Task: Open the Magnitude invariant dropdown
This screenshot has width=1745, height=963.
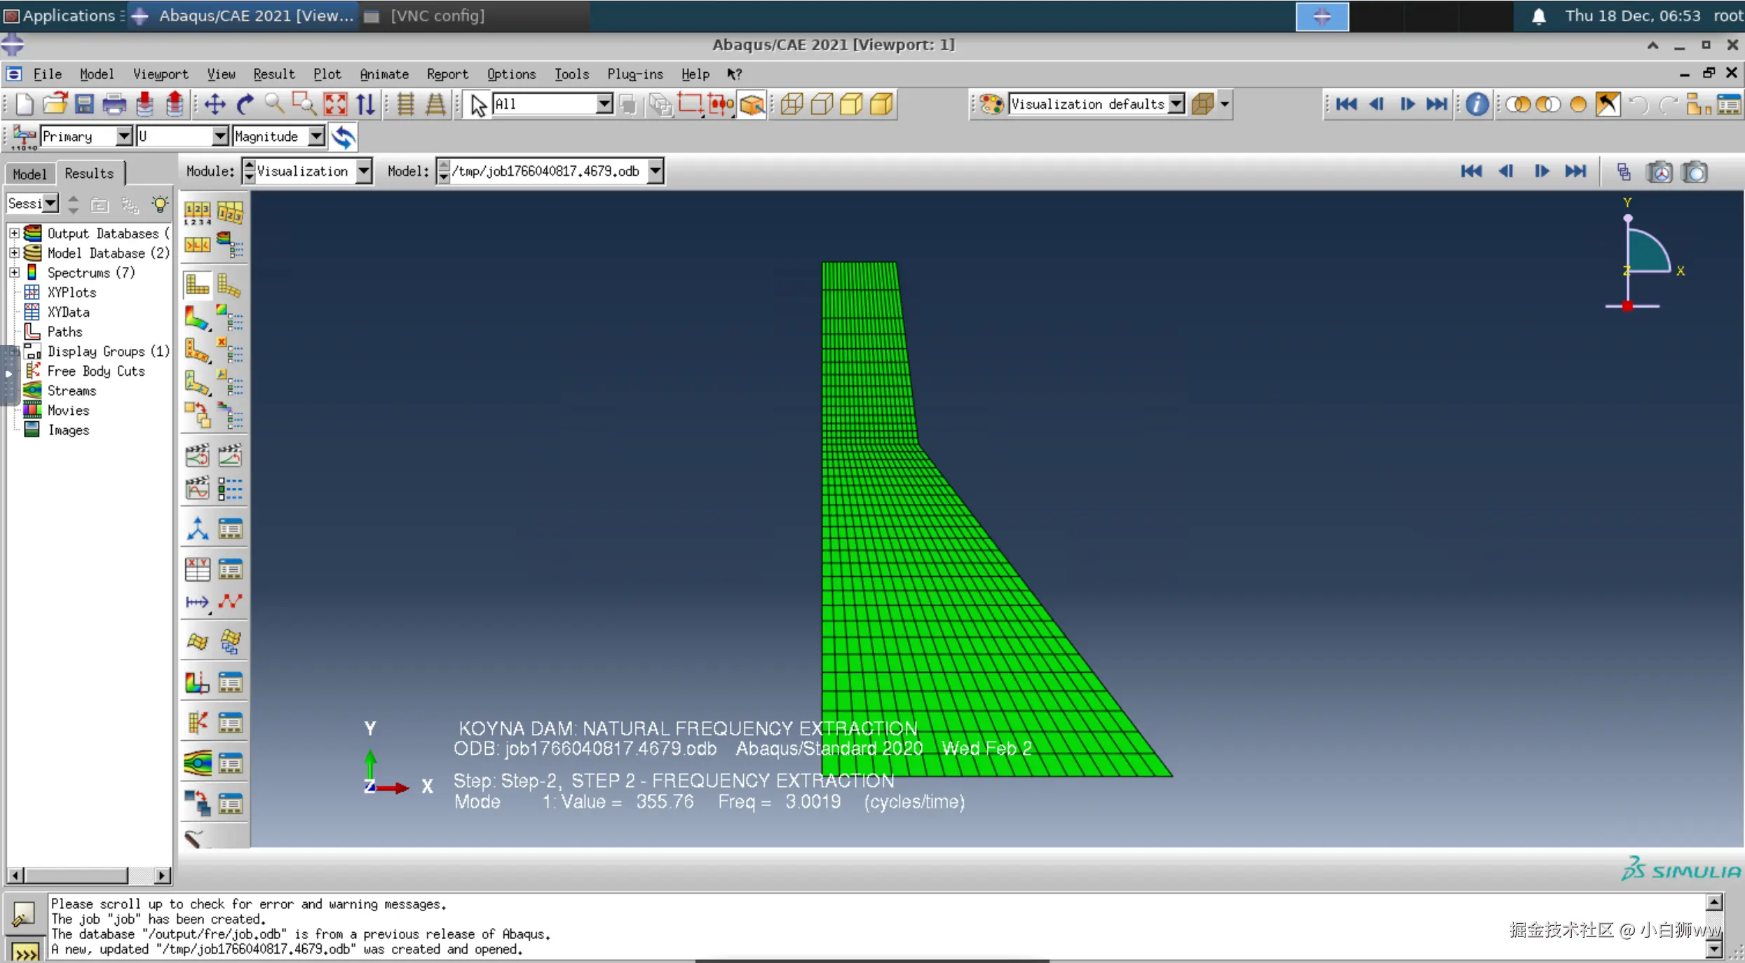Action: tap(316, 137)
